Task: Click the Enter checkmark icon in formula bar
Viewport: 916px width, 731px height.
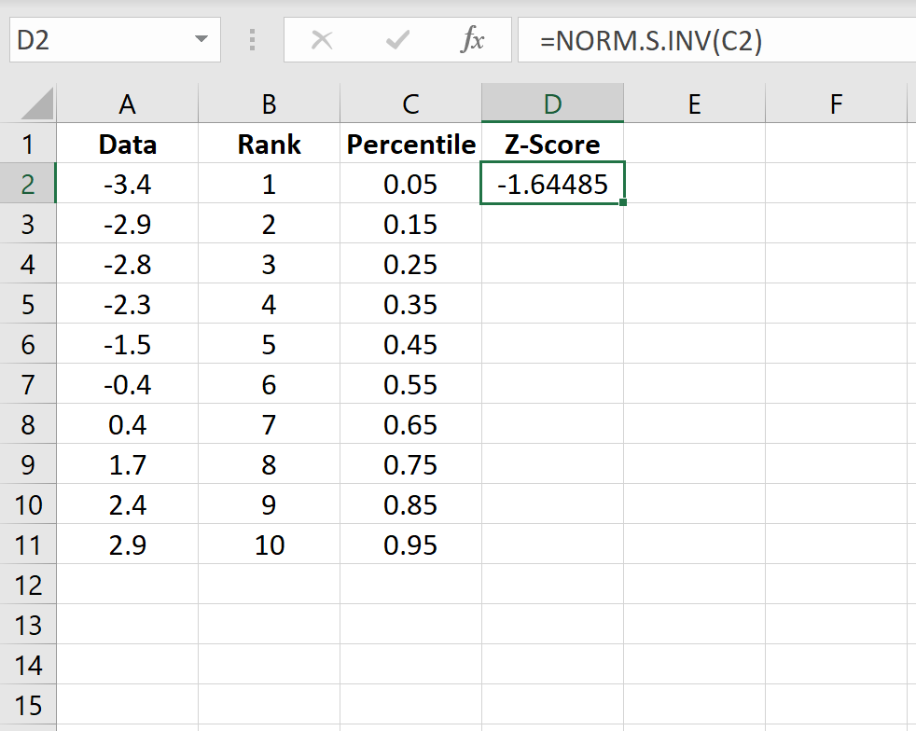Action: (397, 39)
